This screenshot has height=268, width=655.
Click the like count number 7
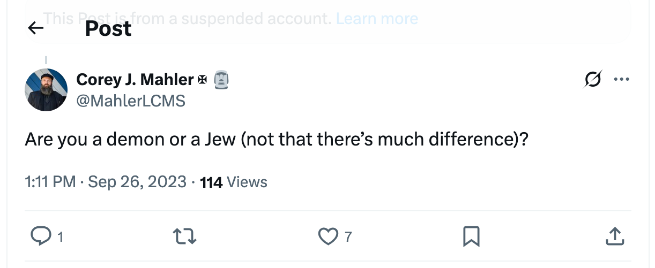348,236
